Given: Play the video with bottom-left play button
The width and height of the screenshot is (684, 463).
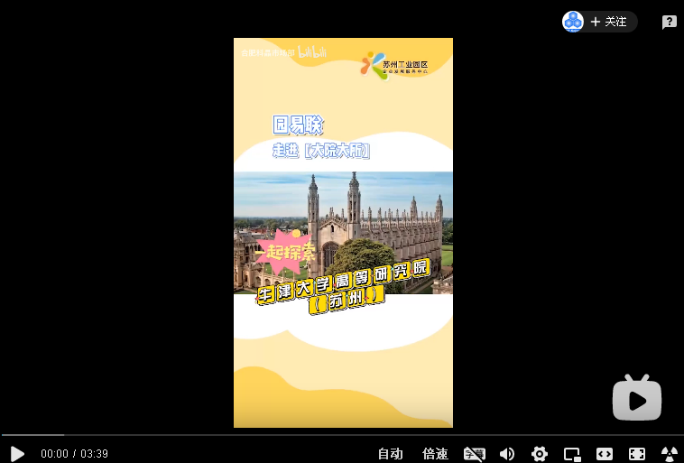Looking at the screenshot, I should [17, 454].
